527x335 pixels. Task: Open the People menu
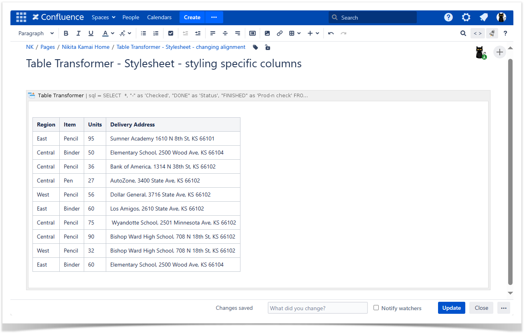pos(131,17)
